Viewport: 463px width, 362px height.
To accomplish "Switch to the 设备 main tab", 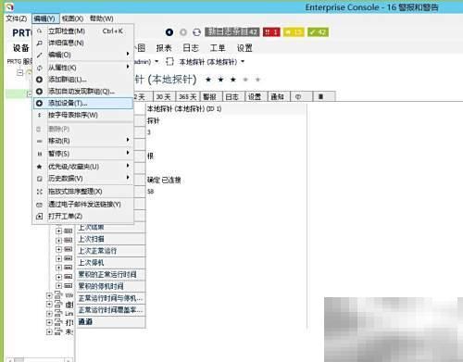I will click(x=21, y=48).
